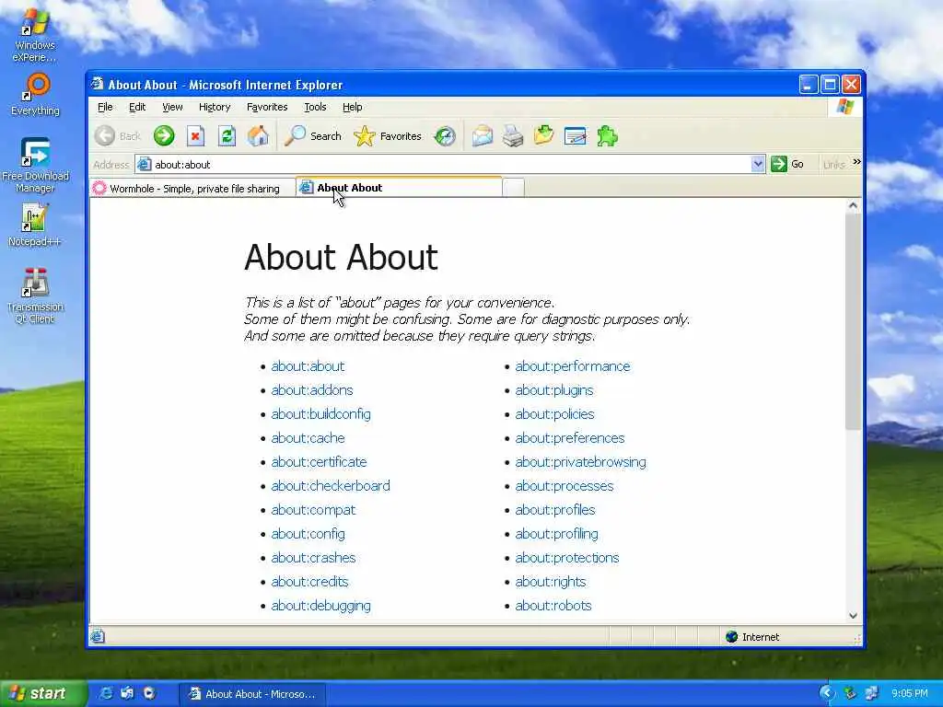The height and width of the screenshot is (707, 943).
Task: Open the about:profiles link
Action: (555, 510)
